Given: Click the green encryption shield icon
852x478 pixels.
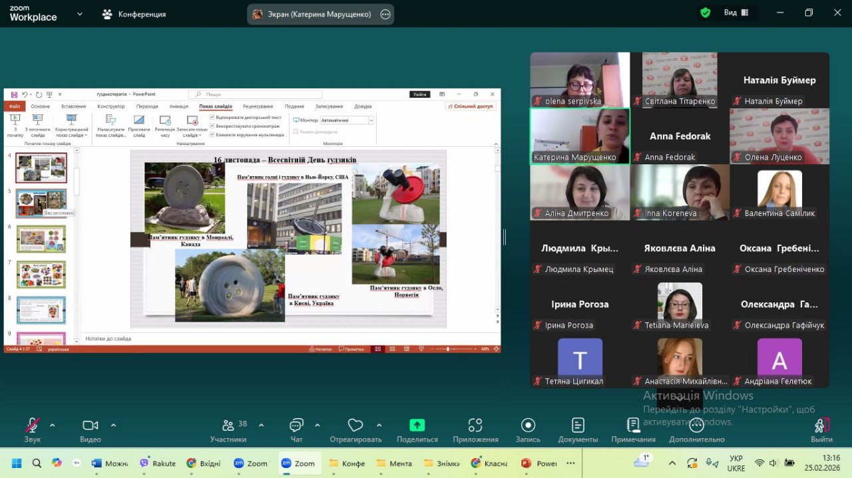Looking at the screenshot, I should click(x=706, y=13).
